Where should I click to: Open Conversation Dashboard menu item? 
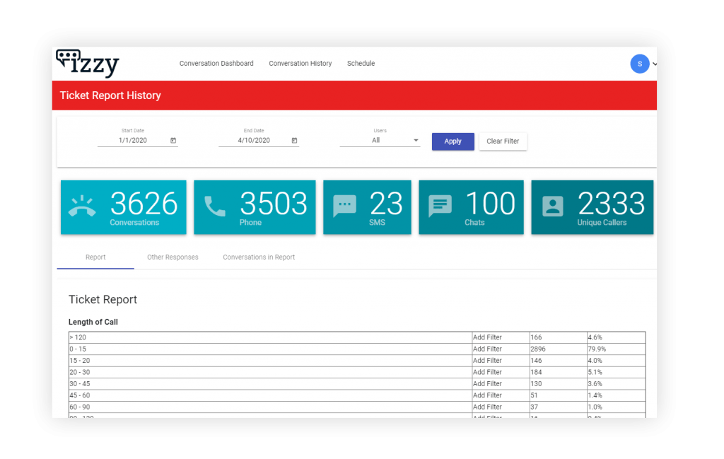pos(216,64)
